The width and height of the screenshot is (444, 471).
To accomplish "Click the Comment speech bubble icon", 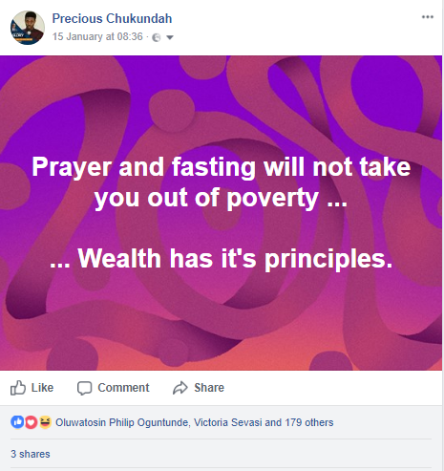I will coord(84,388).
